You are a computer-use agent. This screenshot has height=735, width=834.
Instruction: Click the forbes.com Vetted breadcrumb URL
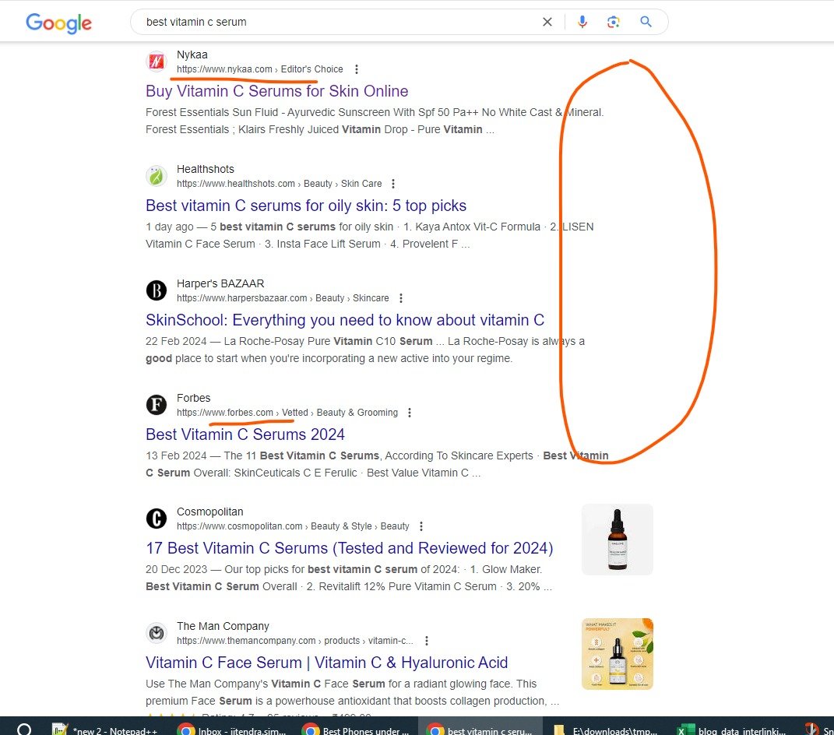287,412
